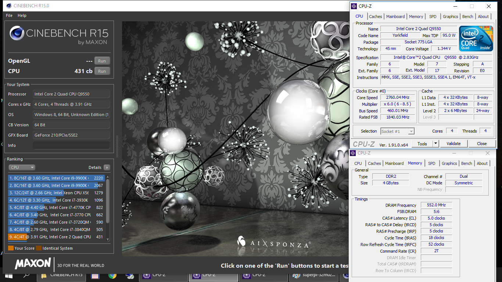Image resolution: width=502 pixels, height=282 pixels.
Task: Switch to Caches tab in top CPU-Z window
Action: [x=375, y=17]
